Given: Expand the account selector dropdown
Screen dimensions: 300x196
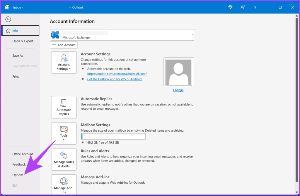Looking at the screenshot, I should click(x=193, y=35).
